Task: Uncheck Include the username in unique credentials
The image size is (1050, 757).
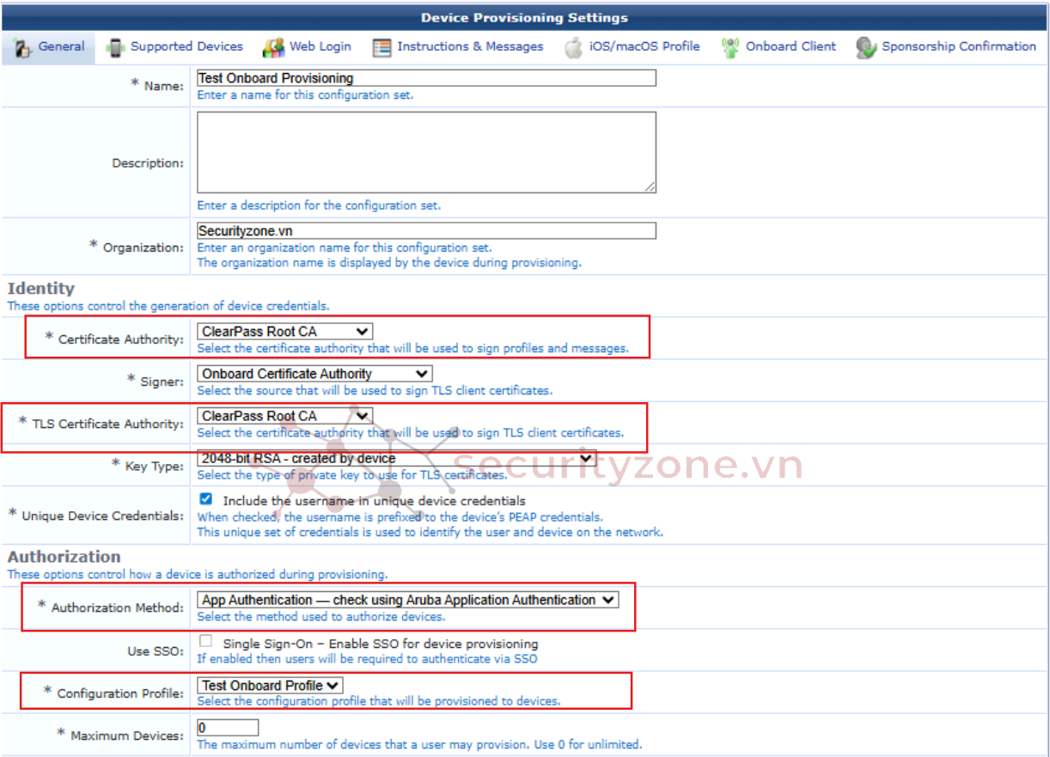Action: [x=205, y=499]
